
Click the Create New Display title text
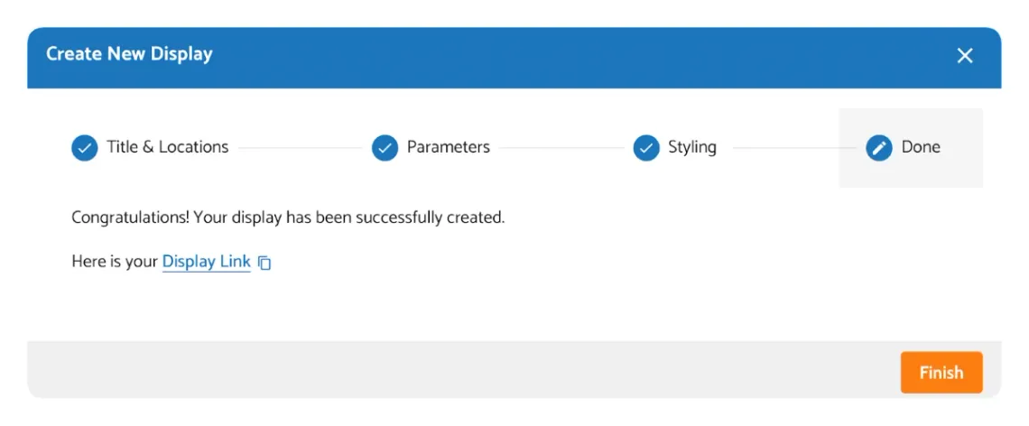[129, 54]
